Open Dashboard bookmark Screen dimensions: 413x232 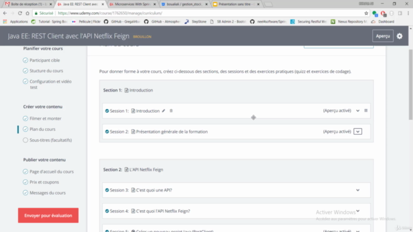coord(383,21)
